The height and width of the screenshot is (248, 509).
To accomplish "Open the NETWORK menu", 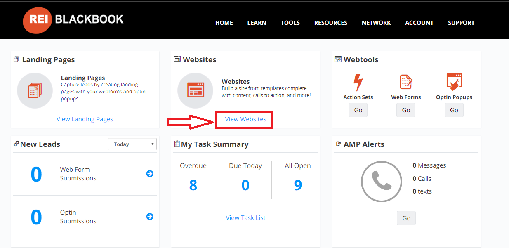I will pyautogui.click(x=376, y=23).
